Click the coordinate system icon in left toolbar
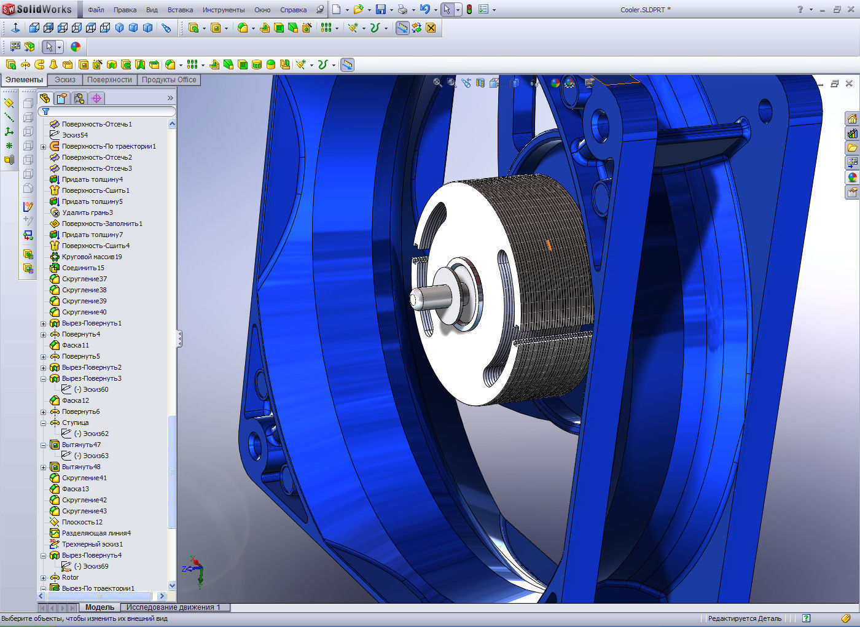This screenshot has width=860, height=627. click(9, 131)
